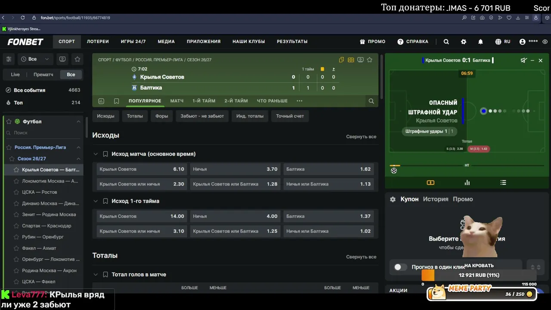Star the Зенит — Родина Москва match
The height and width of the screenshot is (310, 551).
pyautogui.click(x=16, y=214)
